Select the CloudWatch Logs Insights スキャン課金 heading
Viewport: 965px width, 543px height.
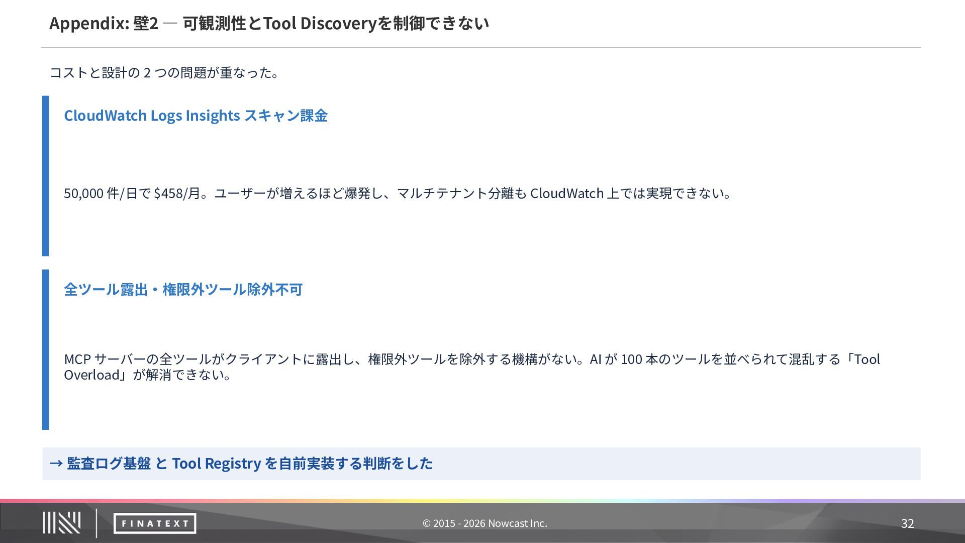click(x=196, y=116)
